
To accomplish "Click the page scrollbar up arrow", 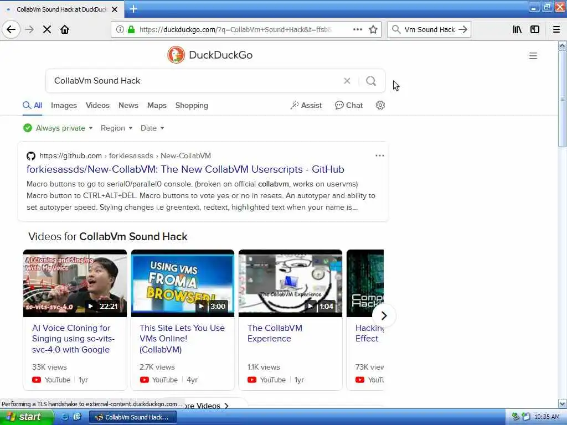I will (x=563, y=45).
